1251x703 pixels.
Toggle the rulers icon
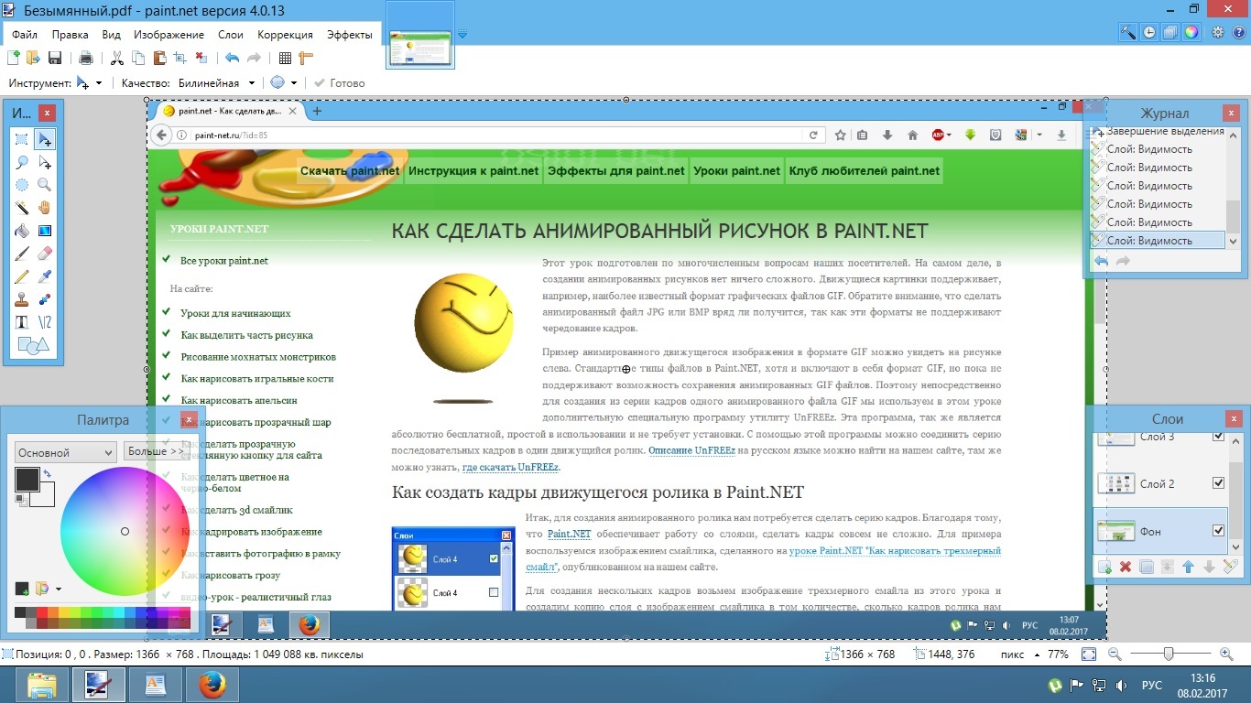coord(306,59)
